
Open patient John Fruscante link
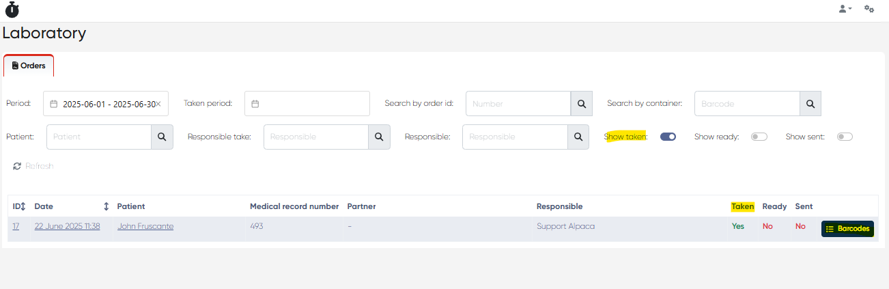[145, 226]
